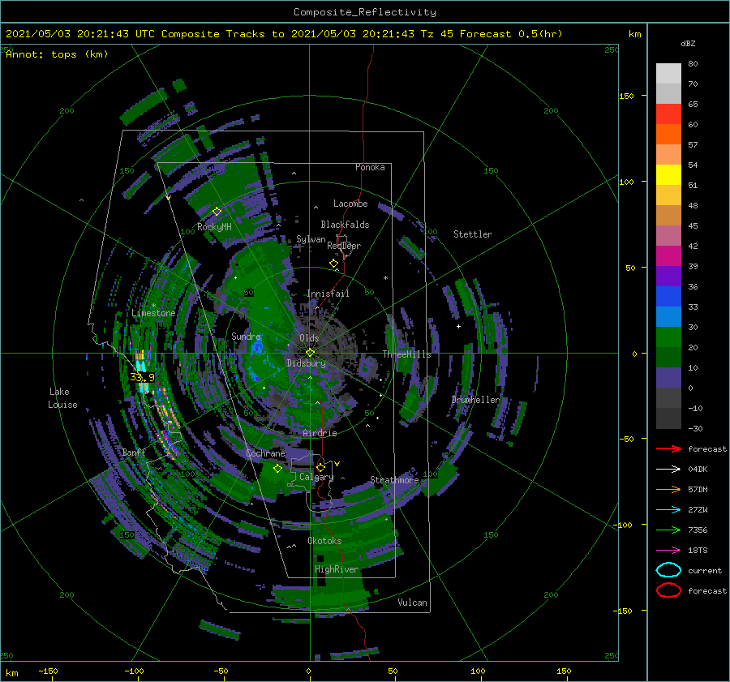This screenshot has width=730, height=682.
Task: Select the 20 dBZ dark green swatch
Action: [x=668, y=357]
